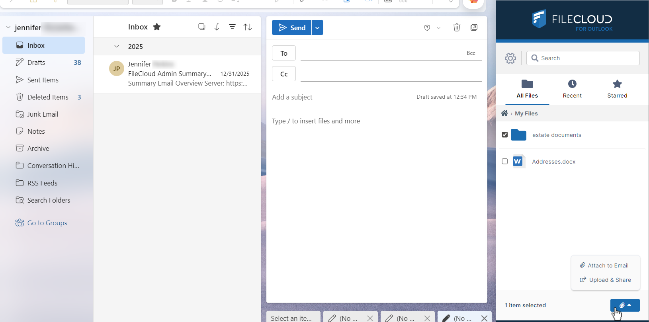
Task: Select Attach to Email option
Action: [x=604, y=265]
